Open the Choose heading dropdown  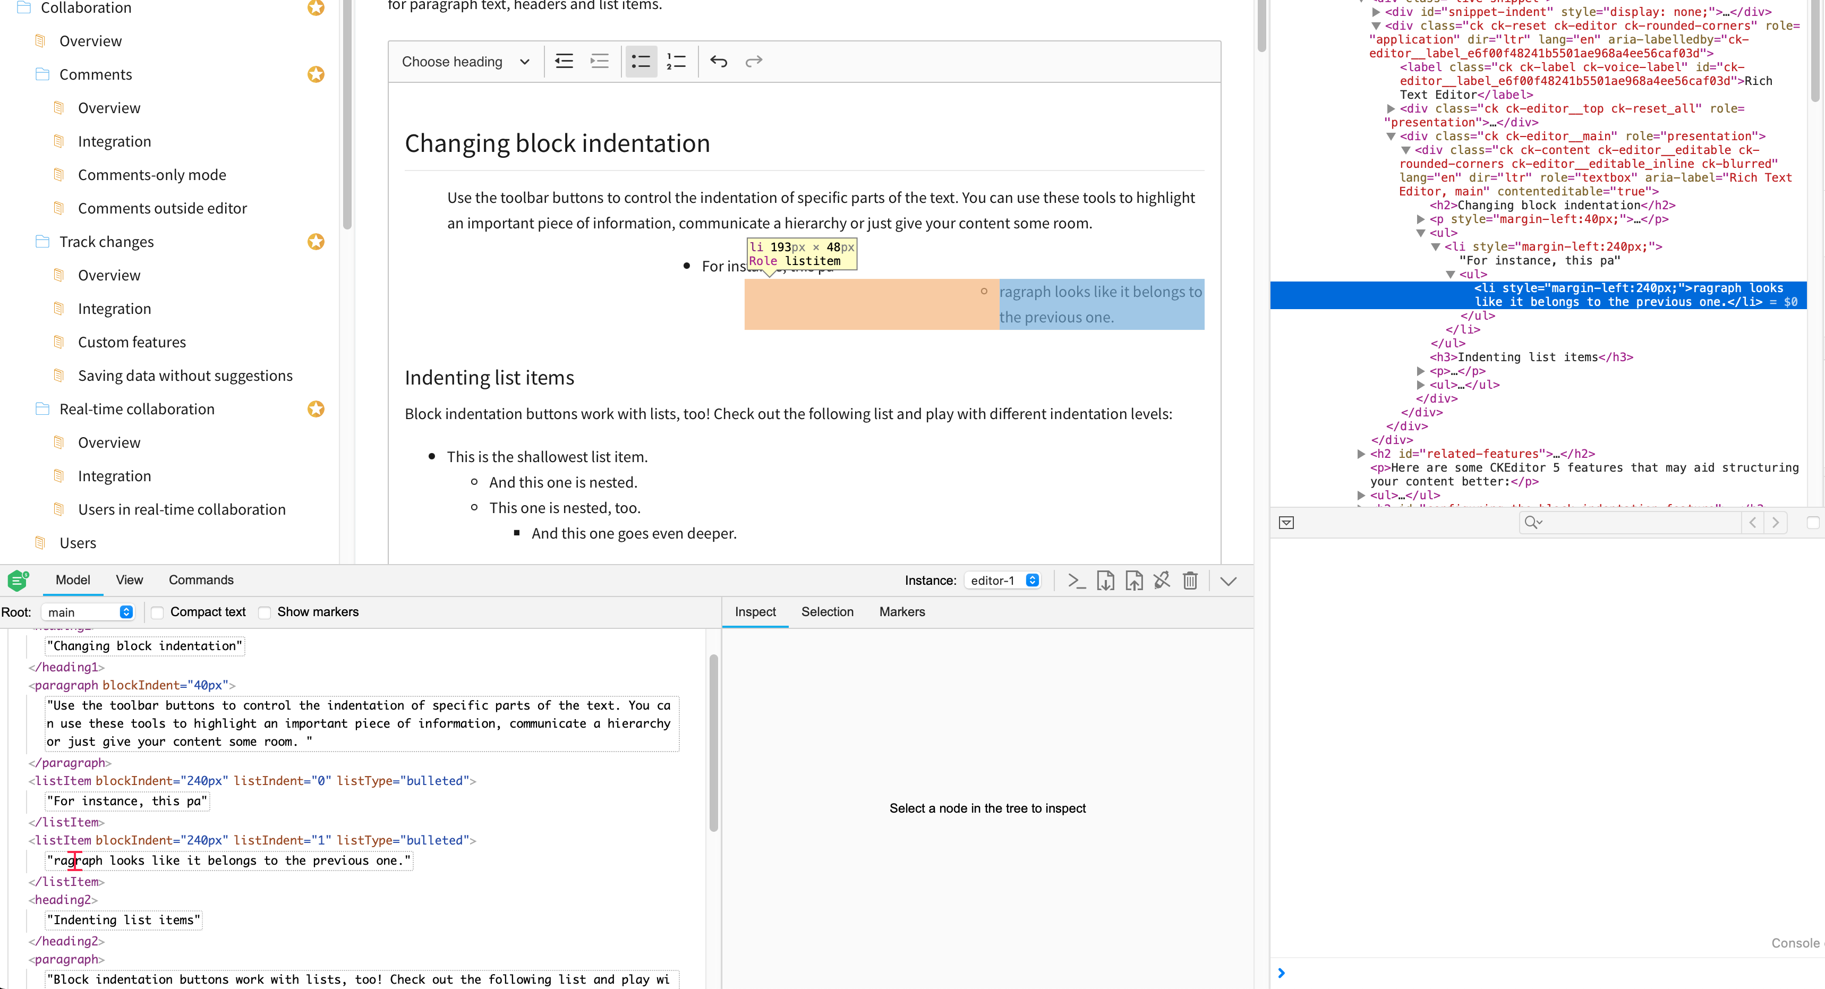coord(464,62)
